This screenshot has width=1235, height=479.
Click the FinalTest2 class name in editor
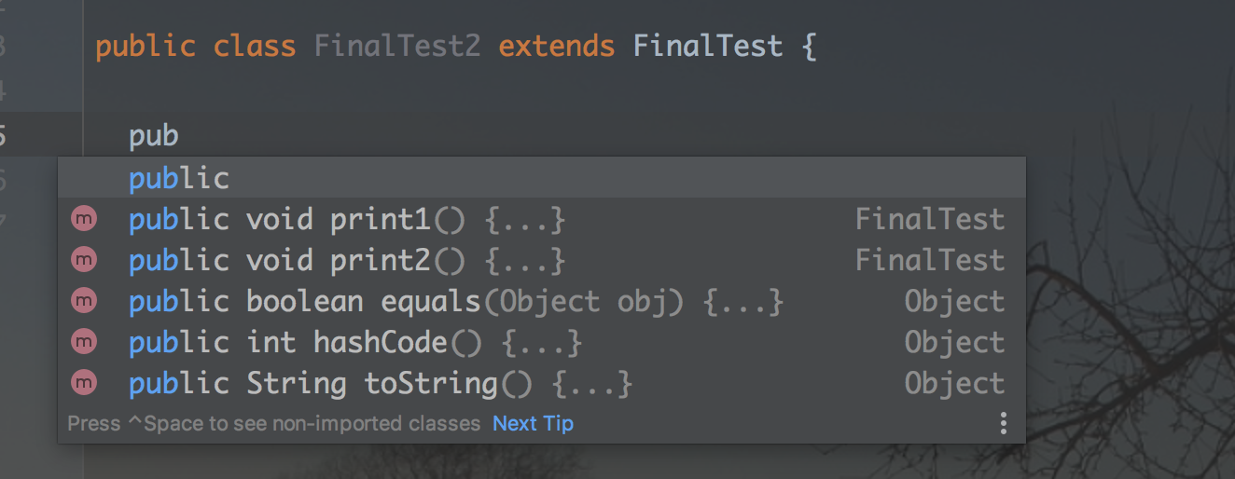(x=397, y=46)
